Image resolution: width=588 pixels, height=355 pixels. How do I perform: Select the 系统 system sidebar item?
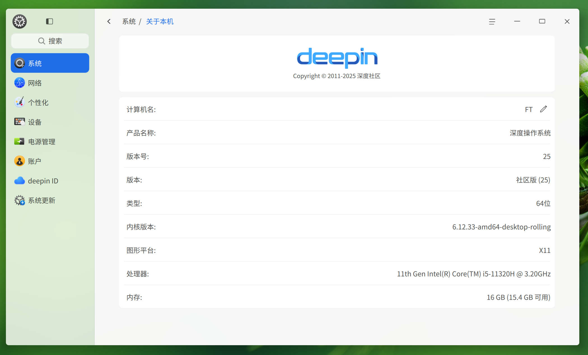click(50, 63)
